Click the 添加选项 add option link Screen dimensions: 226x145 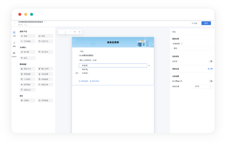coord(83,81)
